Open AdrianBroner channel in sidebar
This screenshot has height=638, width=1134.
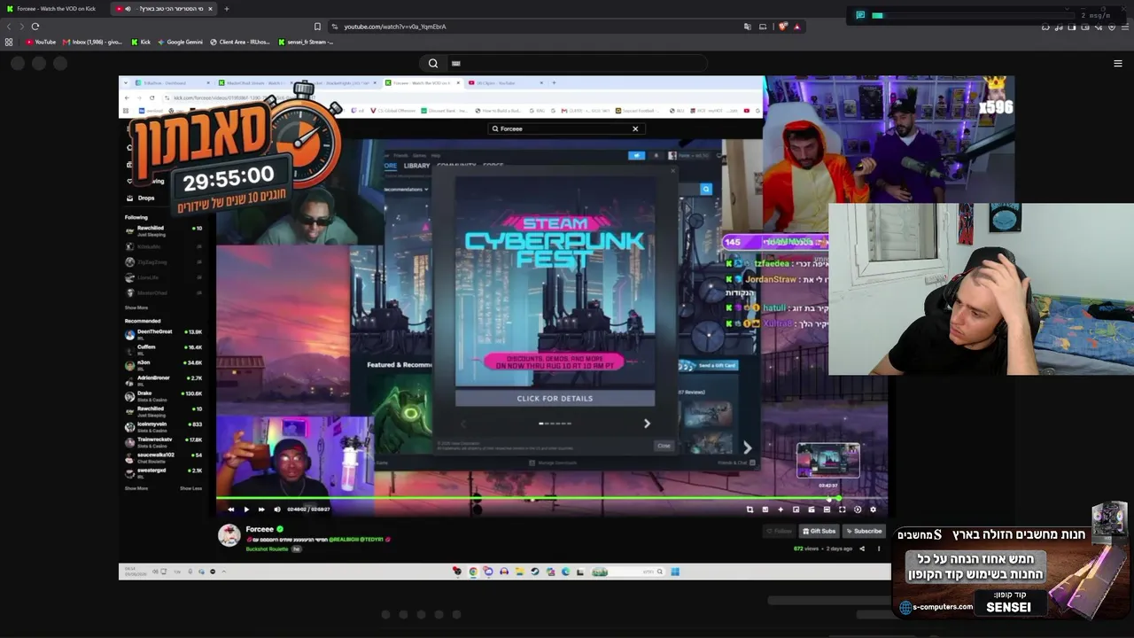pyautogui.click(x=164, y=379)
